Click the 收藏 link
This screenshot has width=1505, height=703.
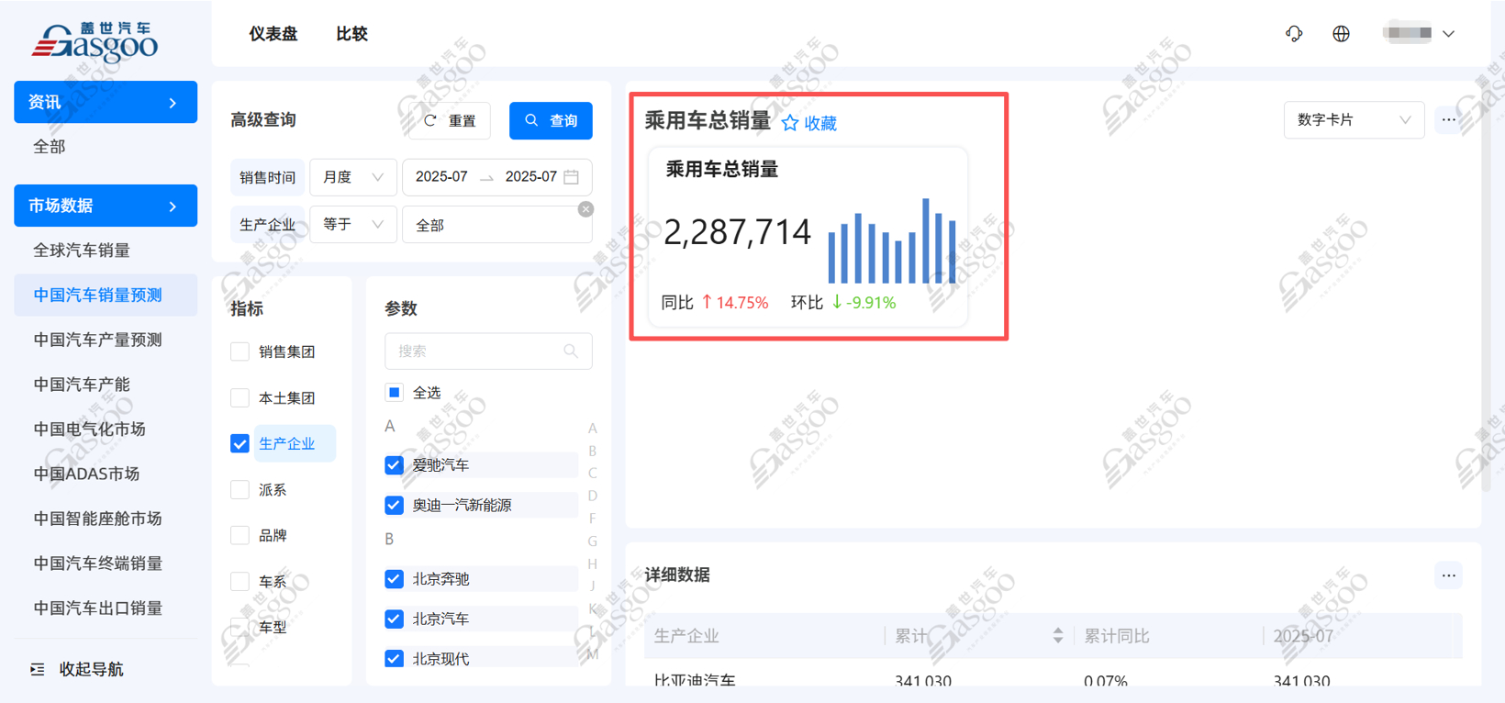[x=820, y=123]
